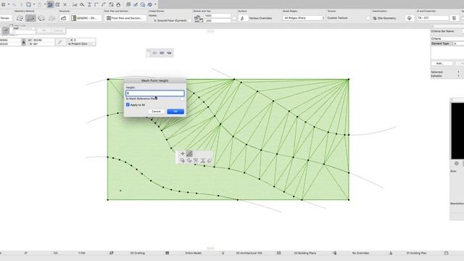Click the last icon in pet palette bottom row
The image size is (464, 261).
point(210,160)
